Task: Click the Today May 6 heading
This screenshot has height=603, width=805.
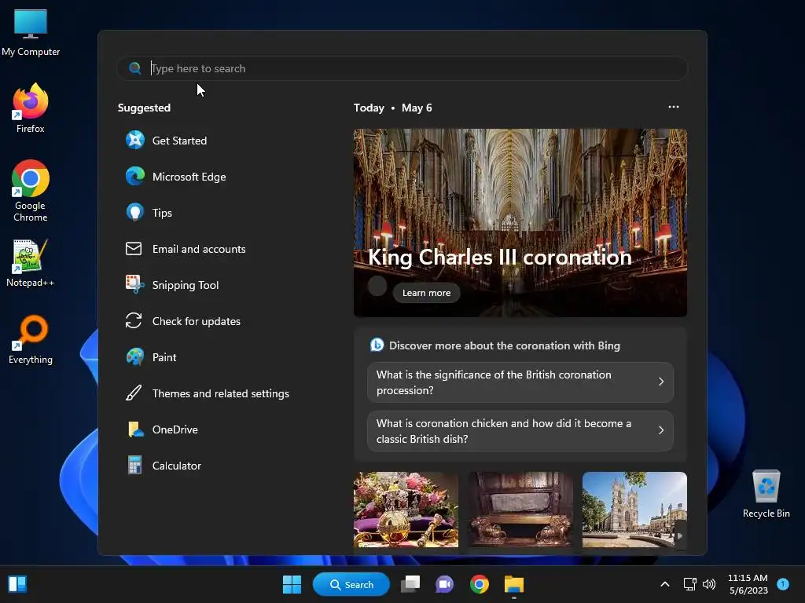Action: [x=393, y=108]
